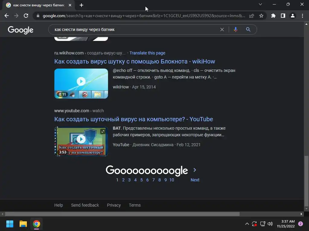309x231 pixels.
Task: Click the Next results link
Action: [x=195, y=180]
